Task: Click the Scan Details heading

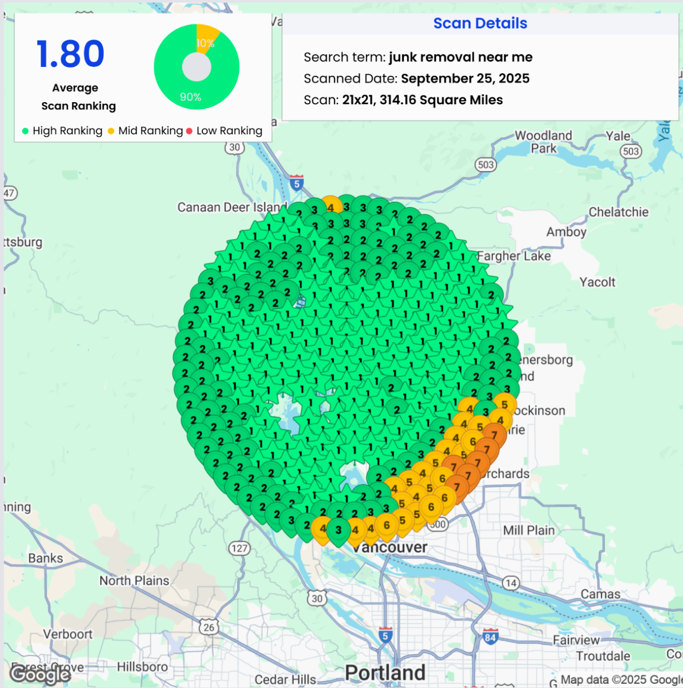Action: (480, 23)
